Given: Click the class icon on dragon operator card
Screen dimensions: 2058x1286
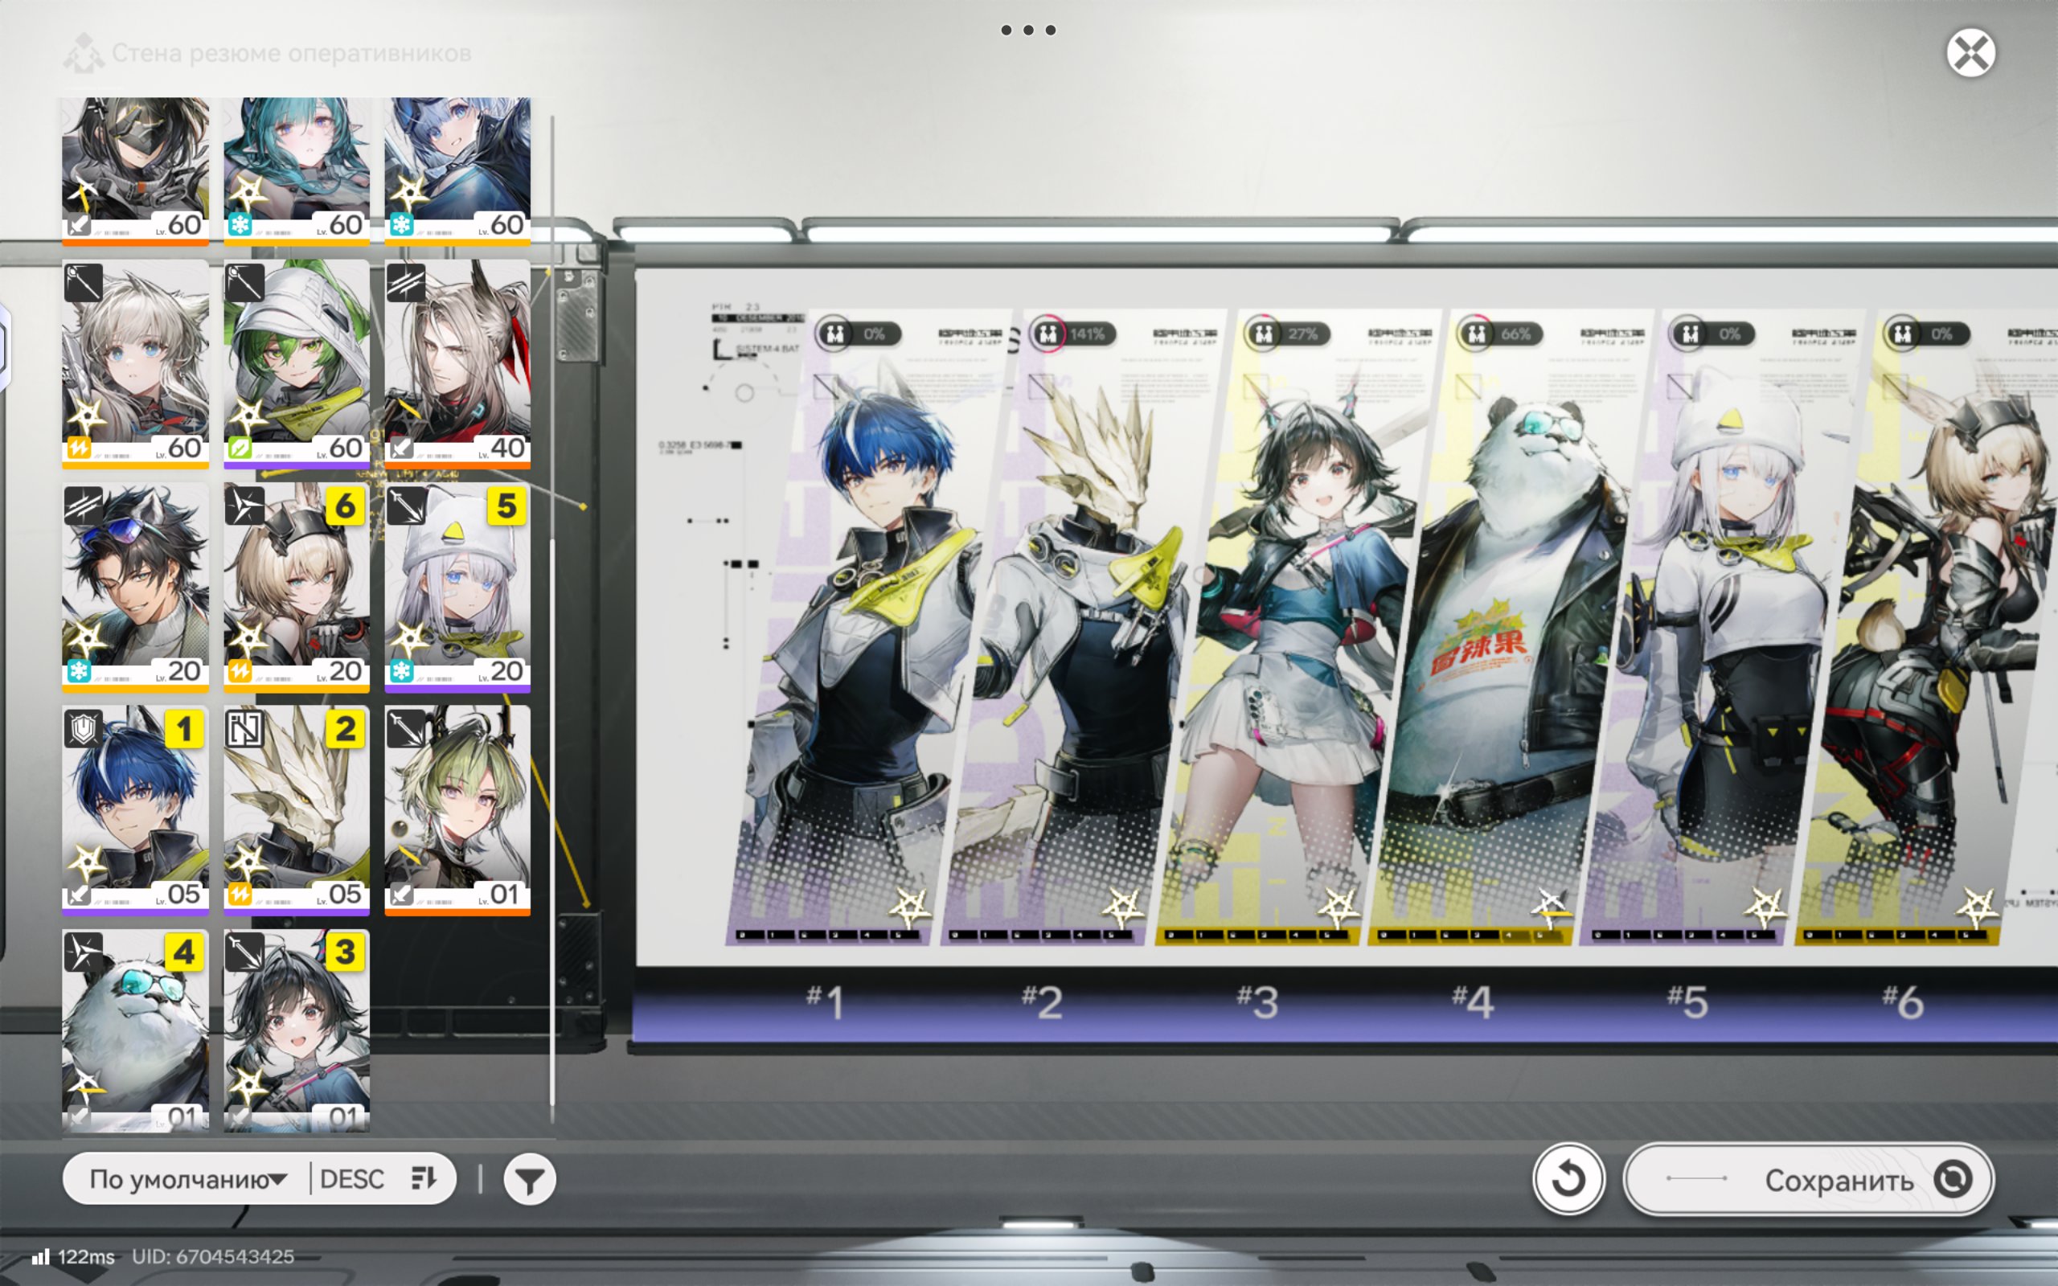Looking at the screenshot, I should (245, 729).
